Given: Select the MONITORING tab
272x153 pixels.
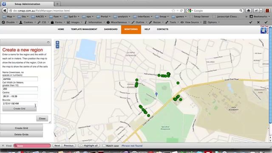Looking at the screenshot, I should [x=131, y=29].
